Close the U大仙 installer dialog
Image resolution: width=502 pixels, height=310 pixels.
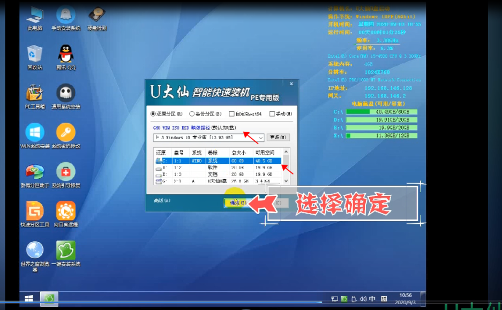(x=291, y=84)
